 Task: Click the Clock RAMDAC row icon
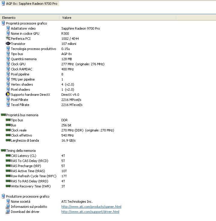click(x=8, y=69)
